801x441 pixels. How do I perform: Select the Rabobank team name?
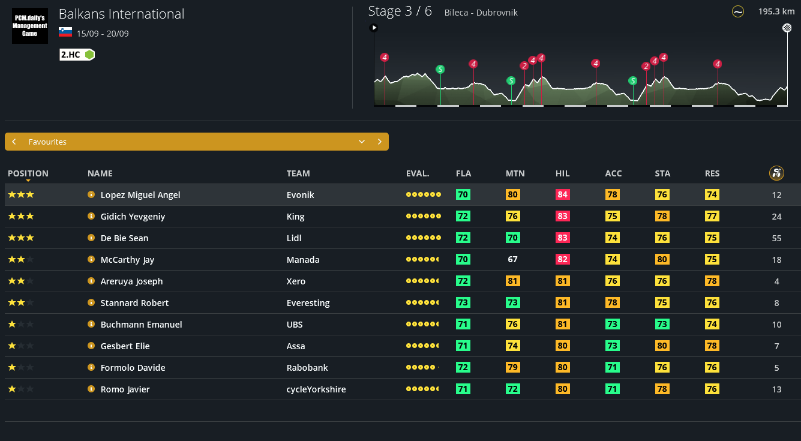coord(307,367)
